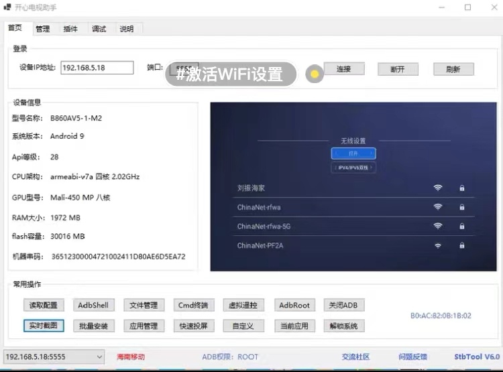This screenshot has width=503, height=372.
Task: Open the Cmd终端 terminal
Action: pyautogui.click(x=193, y=305)
